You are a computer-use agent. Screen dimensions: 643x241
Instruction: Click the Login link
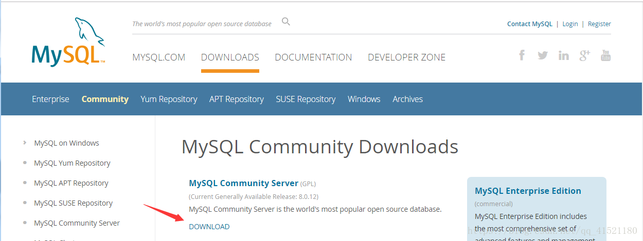pos(570,24)
